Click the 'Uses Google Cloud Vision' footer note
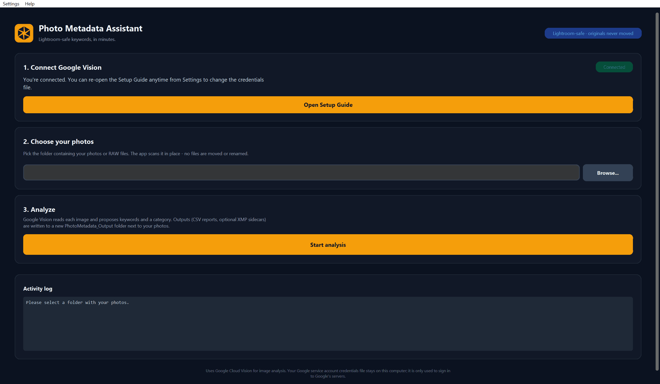660x384 pixels. click(x=328, y=373)
